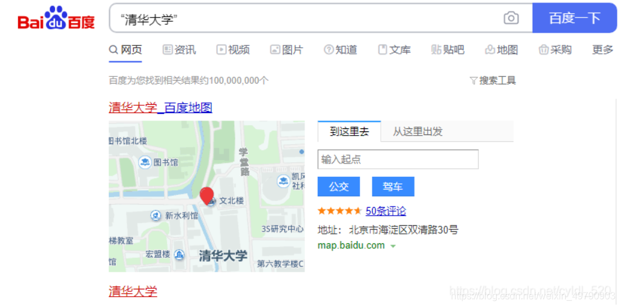The image size is (621, 307).
Task: Click the 贴吧 icon
Action: tap(436, 50)
